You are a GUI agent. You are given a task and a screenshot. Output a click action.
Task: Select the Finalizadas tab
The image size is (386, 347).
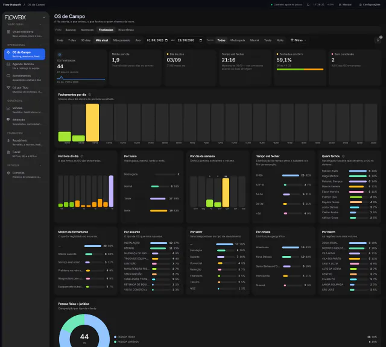pos(106,30)
